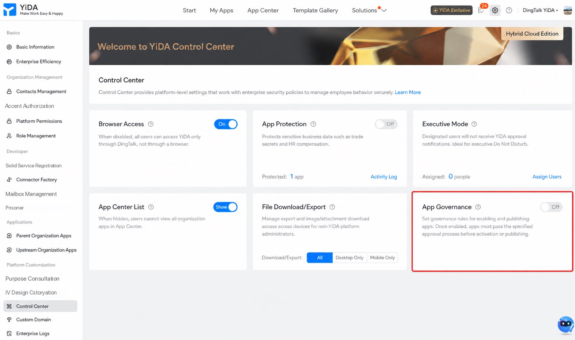
Task: Open the chatbot assistant robot icon
Action: [x=566, y=324]
